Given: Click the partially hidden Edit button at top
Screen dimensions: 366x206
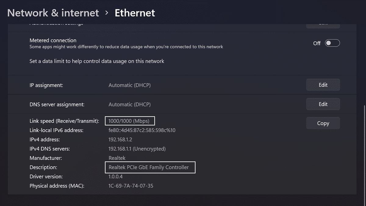Looking at the screenshot, I should pyautogui.click(x=323, y=25).
